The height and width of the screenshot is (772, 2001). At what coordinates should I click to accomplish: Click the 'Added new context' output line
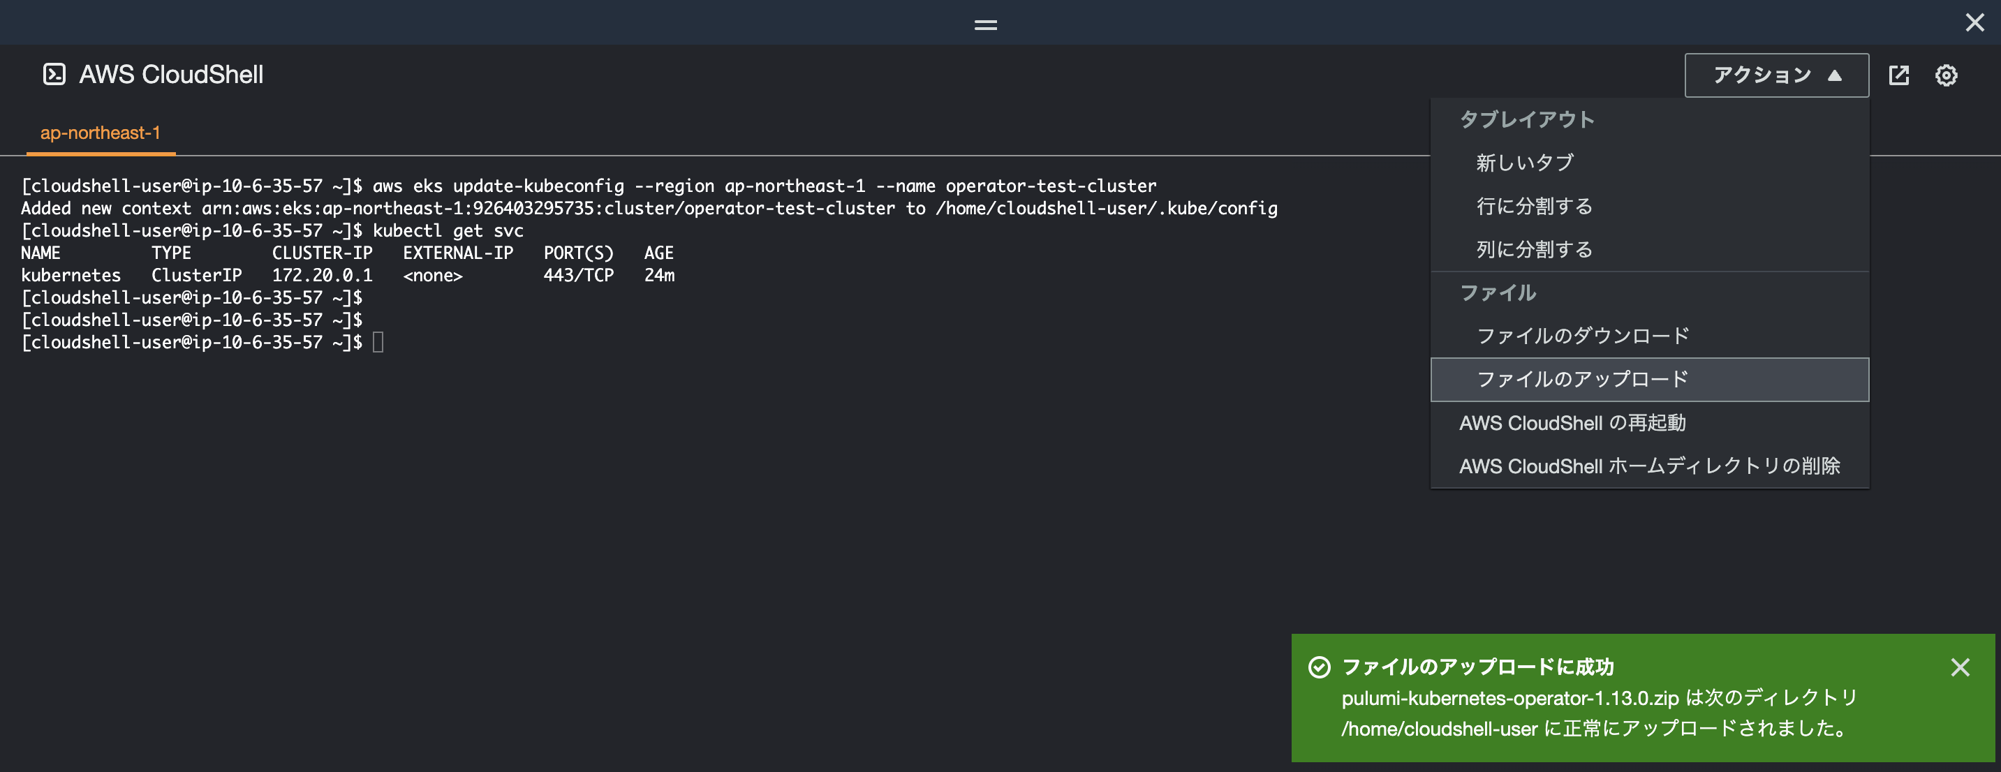tap(649, 209)
